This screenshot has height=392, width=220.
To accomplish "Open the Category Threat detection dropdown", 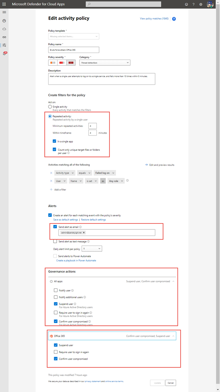I will point(105,62).
